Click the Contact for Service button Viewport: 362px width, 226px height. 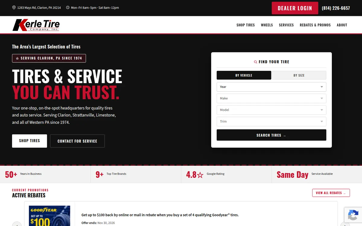tap(77, 141)
